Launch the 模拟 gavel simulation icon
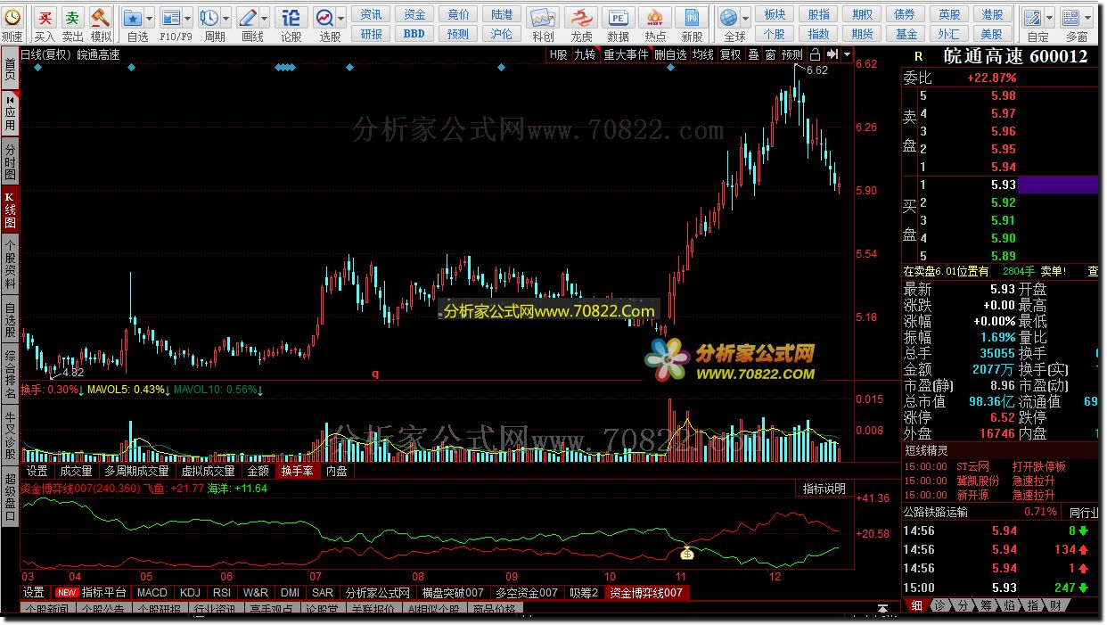 pyautogui.click(x=101, y=17)
